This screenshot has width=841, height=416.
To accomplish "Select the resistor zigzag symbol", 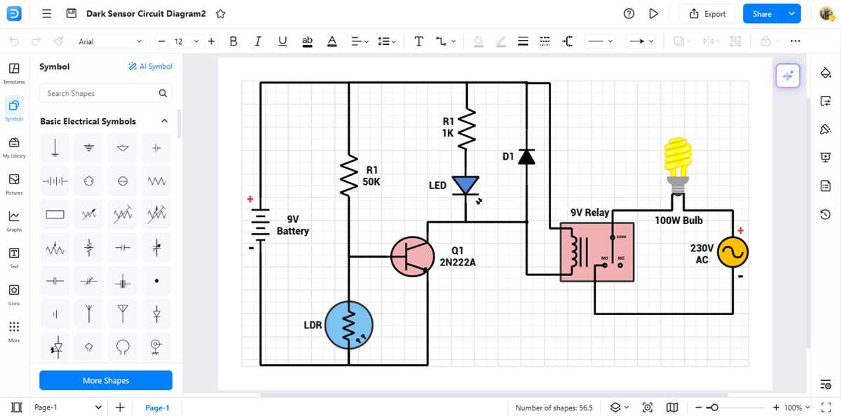I will click(156, 181).
